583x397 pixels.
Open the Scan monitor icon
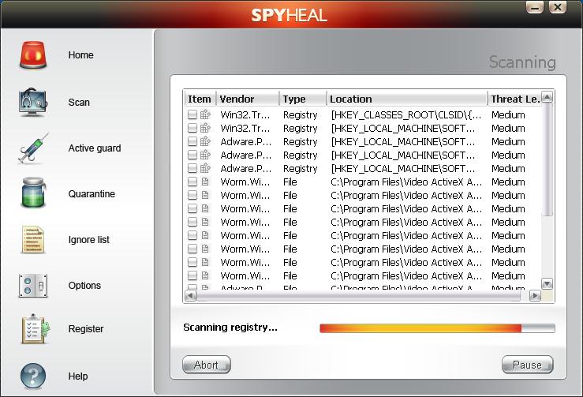[x=33, y=103]
